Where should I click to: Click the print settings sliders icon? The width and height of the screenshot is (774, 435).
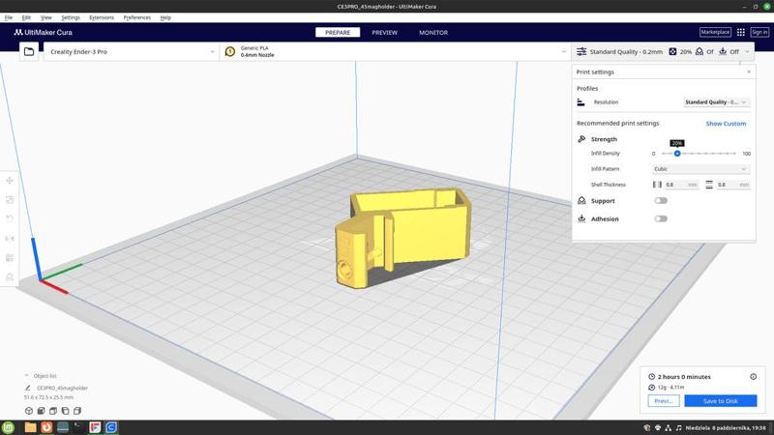(x=581, y=51)
